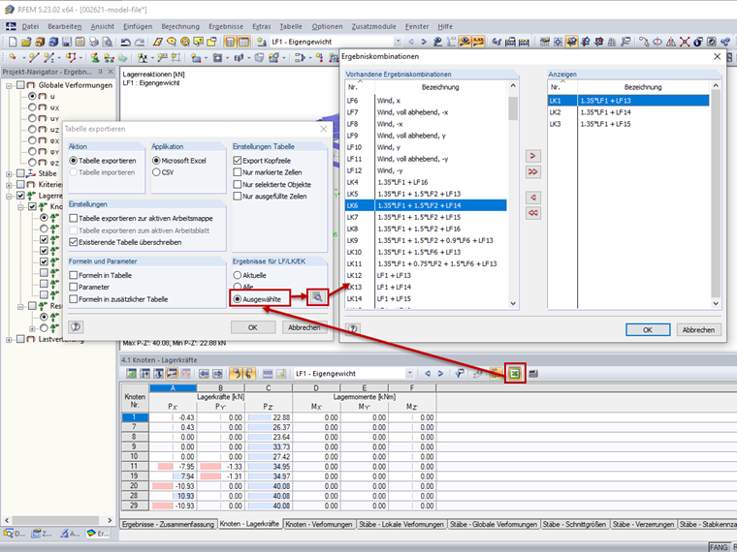This screenshot has height=552, width=737.
Task: Open the load case dropdown in table toolbar
Action: tap(410, 374)
